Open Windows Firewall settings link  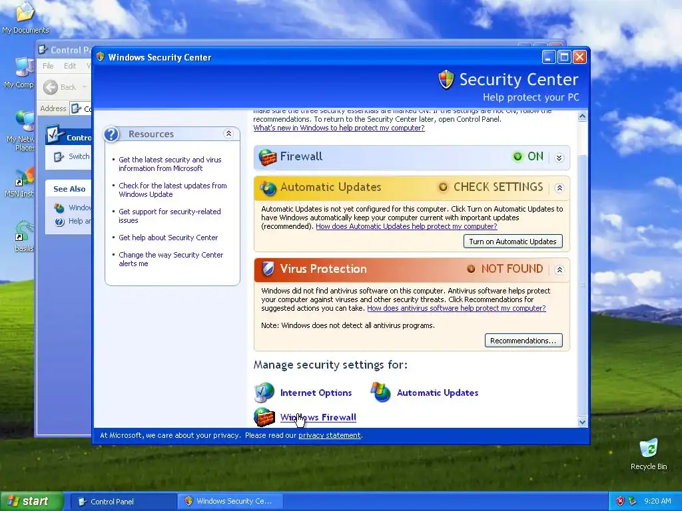tap(318, 418)
